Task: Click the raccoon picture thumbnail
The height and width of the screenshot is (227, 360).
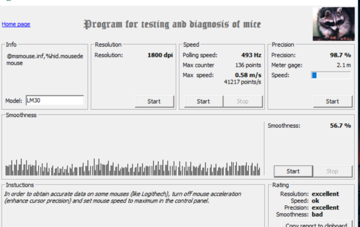Action: tap(334, 24)
